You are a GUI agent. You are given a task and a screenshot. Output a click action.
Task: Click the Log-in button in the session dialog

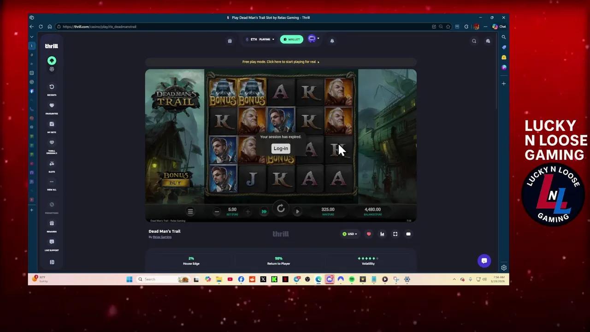[x=281, y=148]
